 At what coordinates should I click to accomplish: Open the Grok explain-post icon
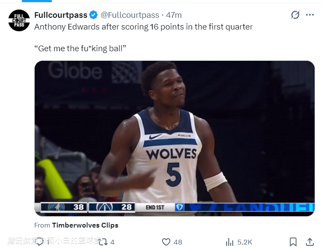[295, 15]
